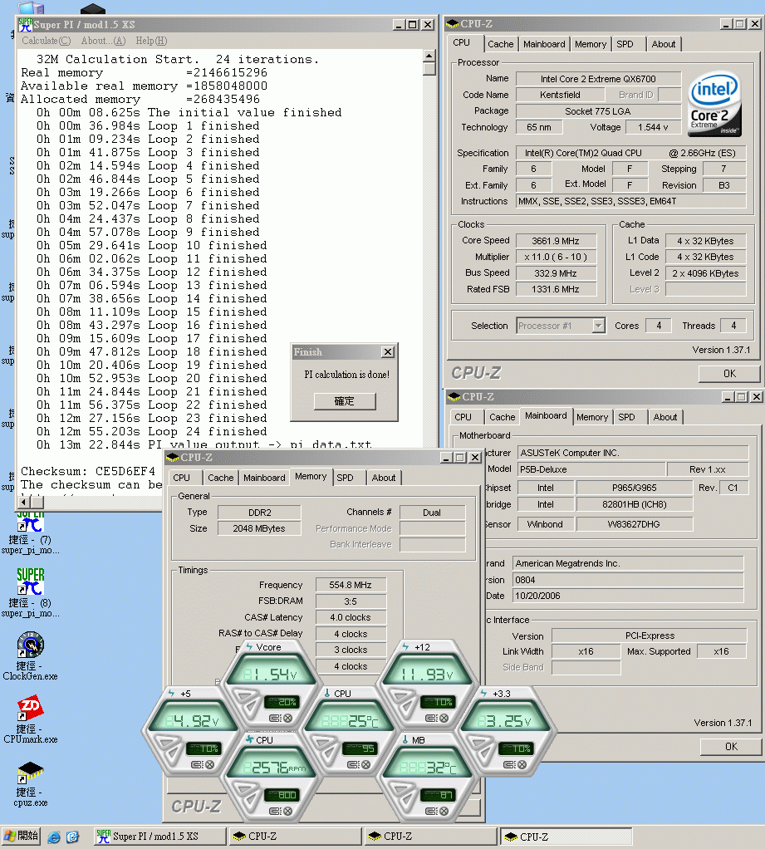The image size is (765, 849).
Task: Click the first CPU-Z taskbar button
Action: 295,837
